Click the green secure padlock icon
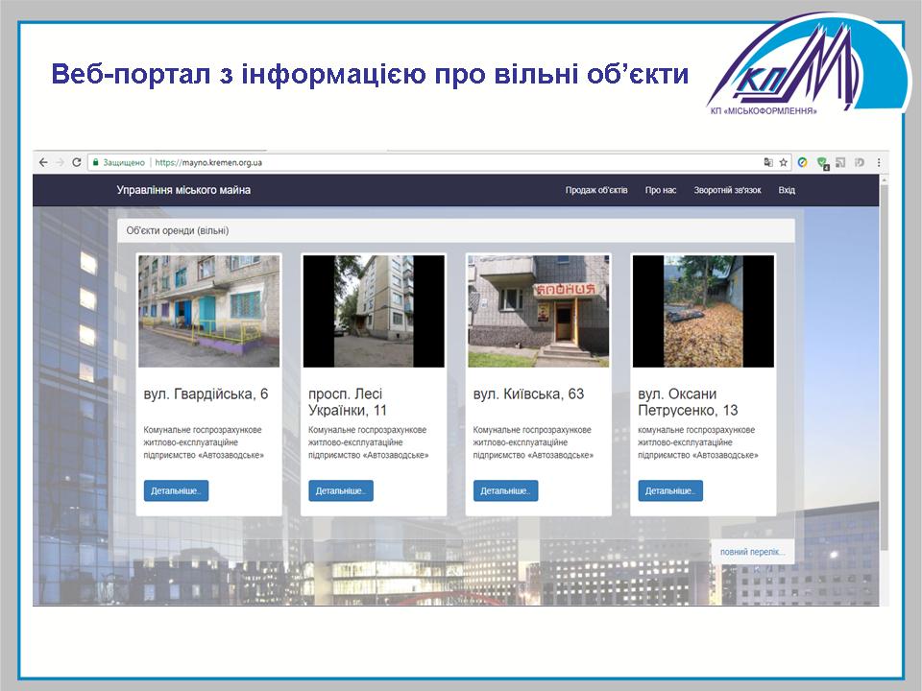922x691 pixels. coord(95,162)
